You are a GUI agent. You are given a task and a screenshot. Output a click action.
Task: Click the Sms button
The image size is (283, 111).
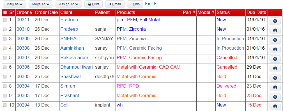click(x=135, y=4)
